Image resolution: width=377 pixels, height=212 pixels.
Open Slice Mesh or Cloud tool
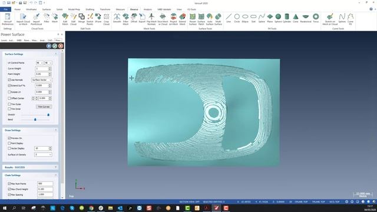[x=163, y=19]
